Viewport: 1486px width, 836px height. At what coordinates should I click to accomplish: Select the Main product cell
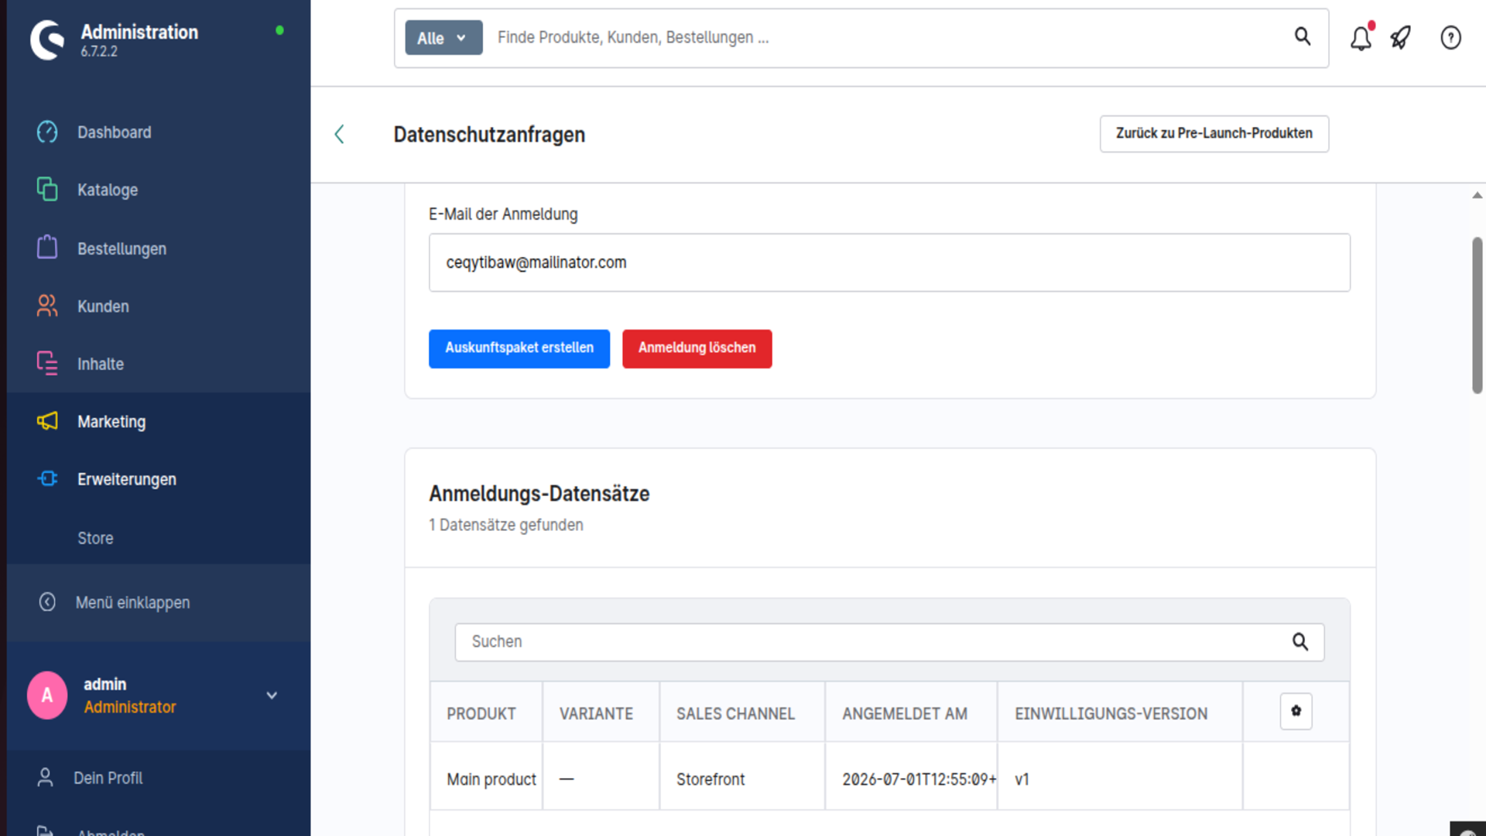(x=486, y=776)
